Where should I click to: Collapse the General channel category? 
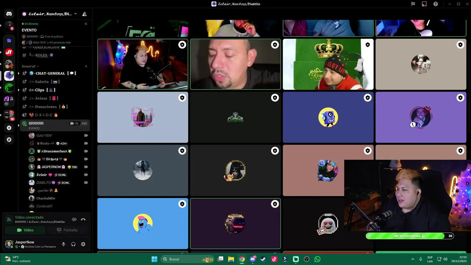(30, 66)
